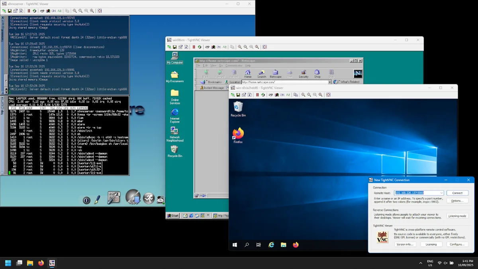This screenshot has width=478, height=269.
Task: Pause updates in win98vm viewer toolbar
Action: point(194,47)
